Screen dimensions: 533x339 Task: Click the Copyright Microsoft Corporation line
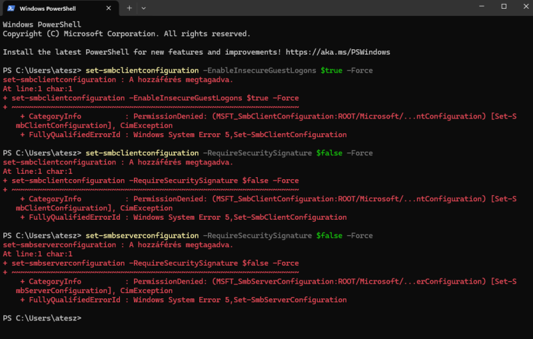click(x=127, y=33)
